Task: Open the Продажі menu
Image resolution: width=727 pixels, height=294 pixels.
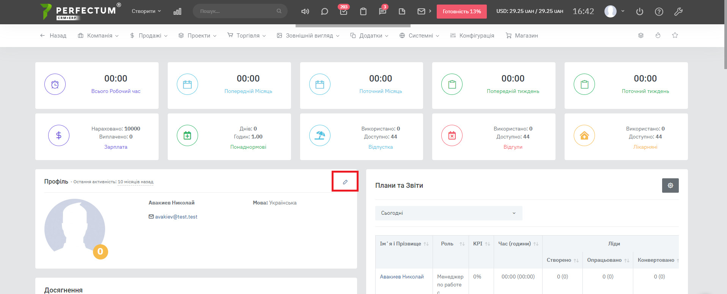Action: coord(149,36)
